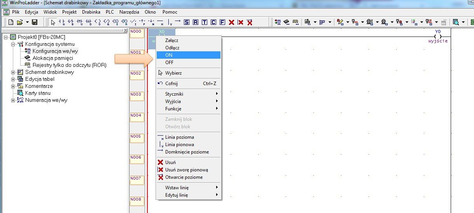Open the Edycja menu
Viewport: 474px width, 213px height.
tap(31, 12)
